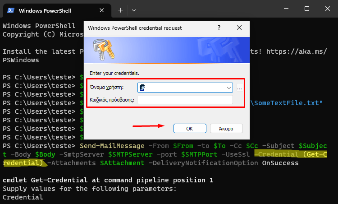
Task: Click the $SMTPPort variable in the command
Action: [199, 154]
